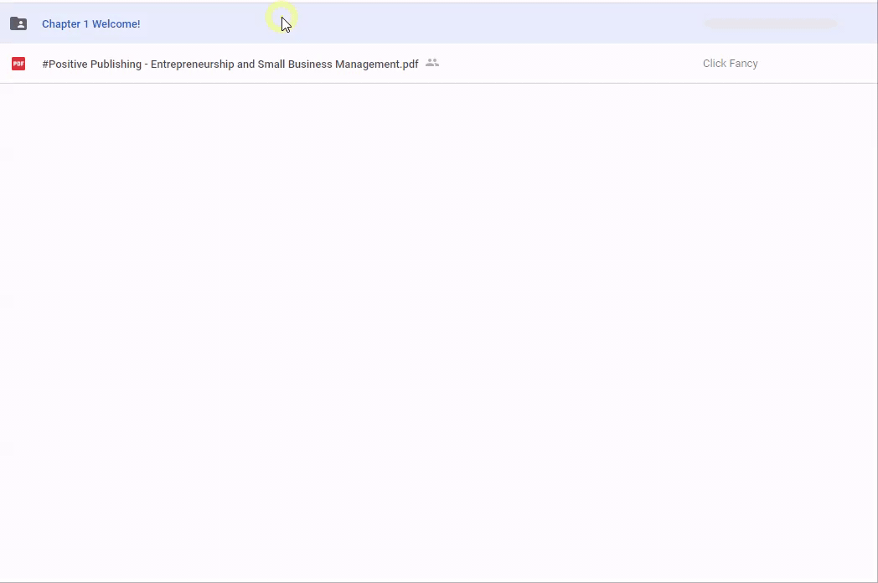Click the word Publishing in the PDF title
The image size is (878, 583).
click(x=116, y=64)
